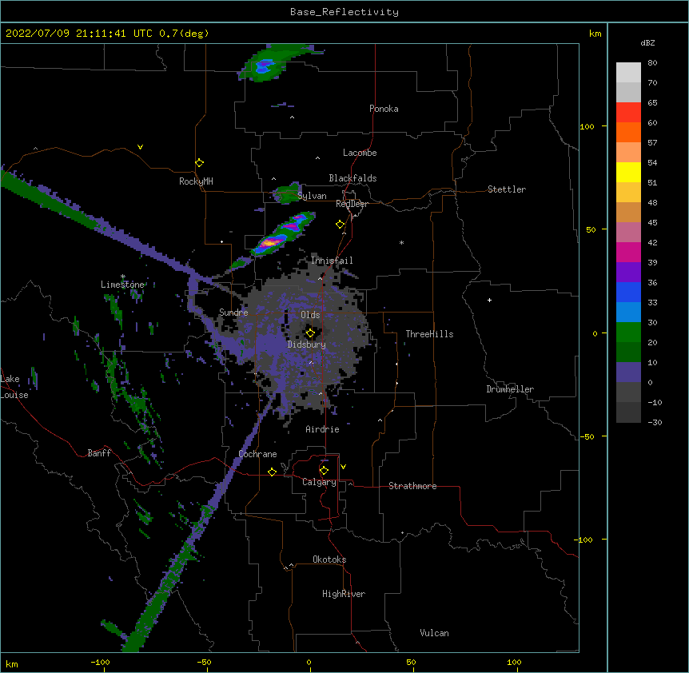Click the Blackfalds city label
The image size is (689, 673).
pyautogui.click(x=352, y=178)
